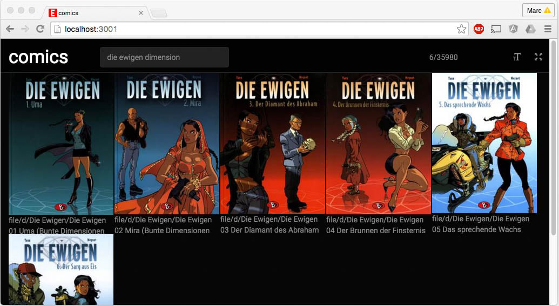
Task: Focus the localhost:3001 address bar
Action: pyautogui.click(x=254, y=29)
